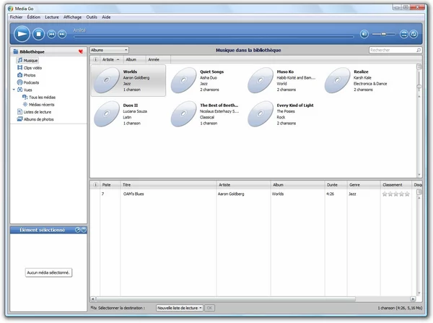Image resolution: width=433 pixels, height=323 pixels.
Task: Sort albums by Artiste column
Action: (110, 59)
